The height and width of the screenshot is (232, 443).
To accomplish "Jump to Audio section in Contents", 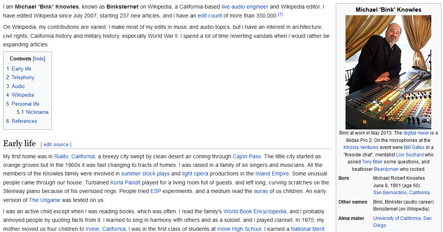I will click(18, 87).
